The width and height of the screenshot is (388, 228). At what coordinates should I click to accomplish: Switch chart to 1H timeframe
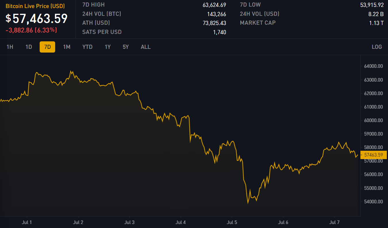point(10,47)
